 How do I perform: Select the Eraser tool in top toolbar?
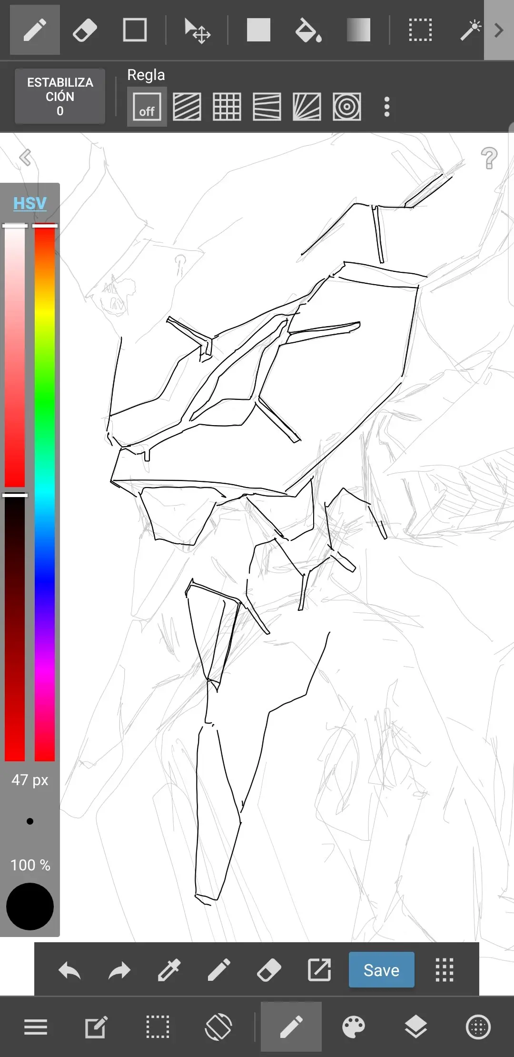pos(85,30)
